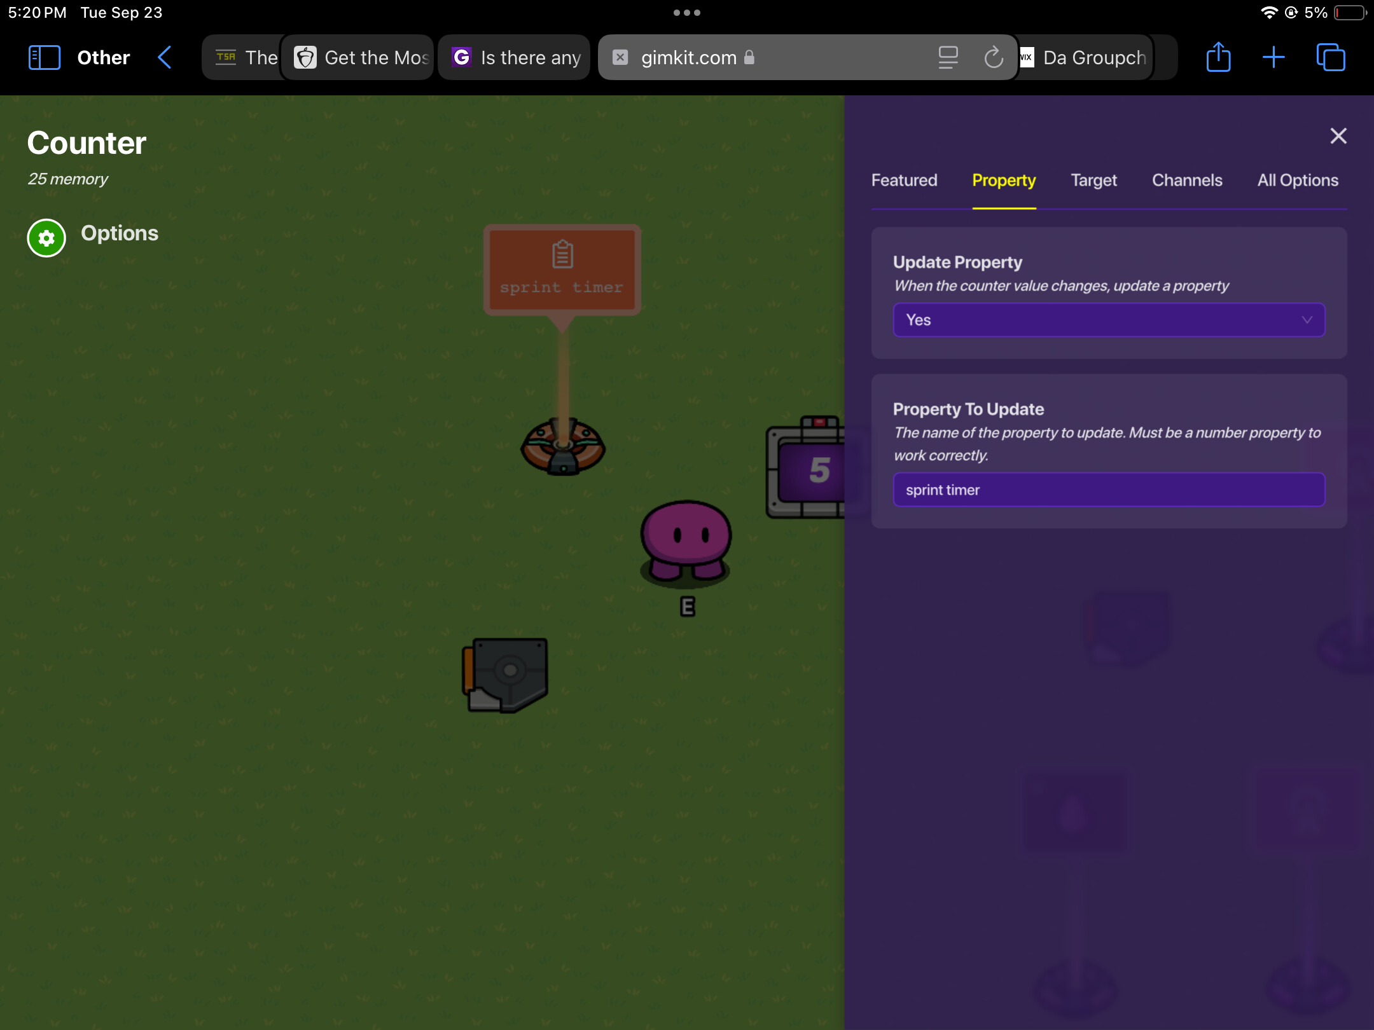Screen dimensions: 1374x1030
Task: Switch to the Featured tab
Action: [x=904, y=181]
